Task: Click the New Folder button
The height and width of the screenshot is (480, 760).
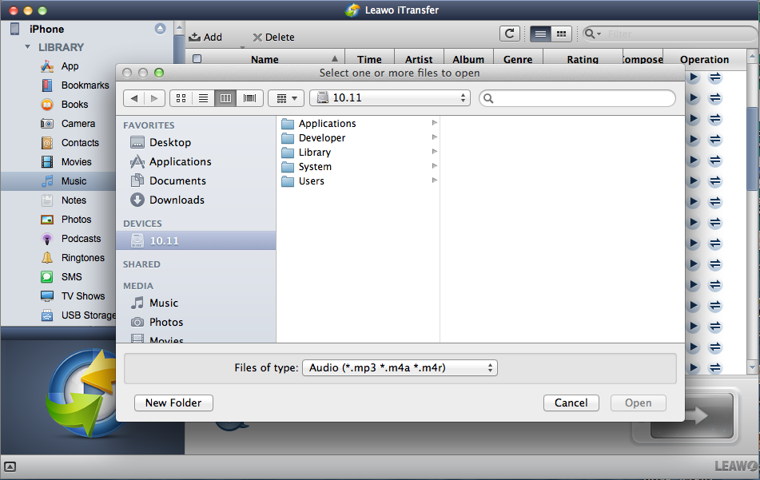Action: click(x=173, y=403)
